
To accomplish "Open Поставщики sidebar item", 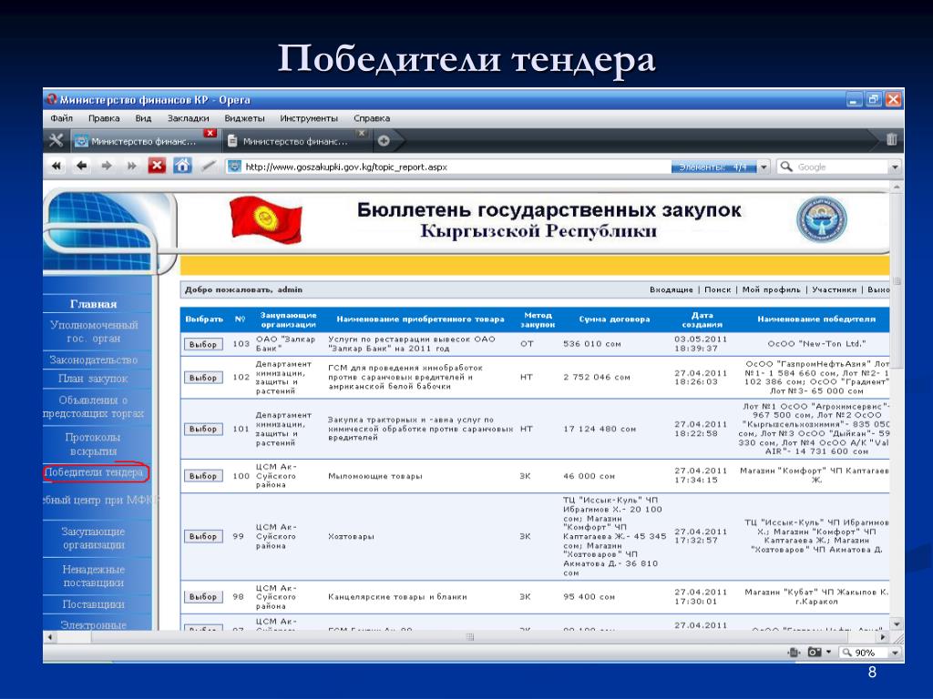I will 94,604.
